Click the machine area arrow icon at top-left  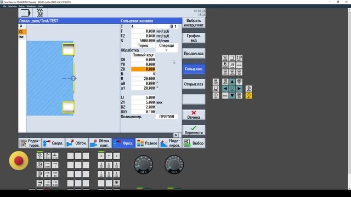[25, 13]
